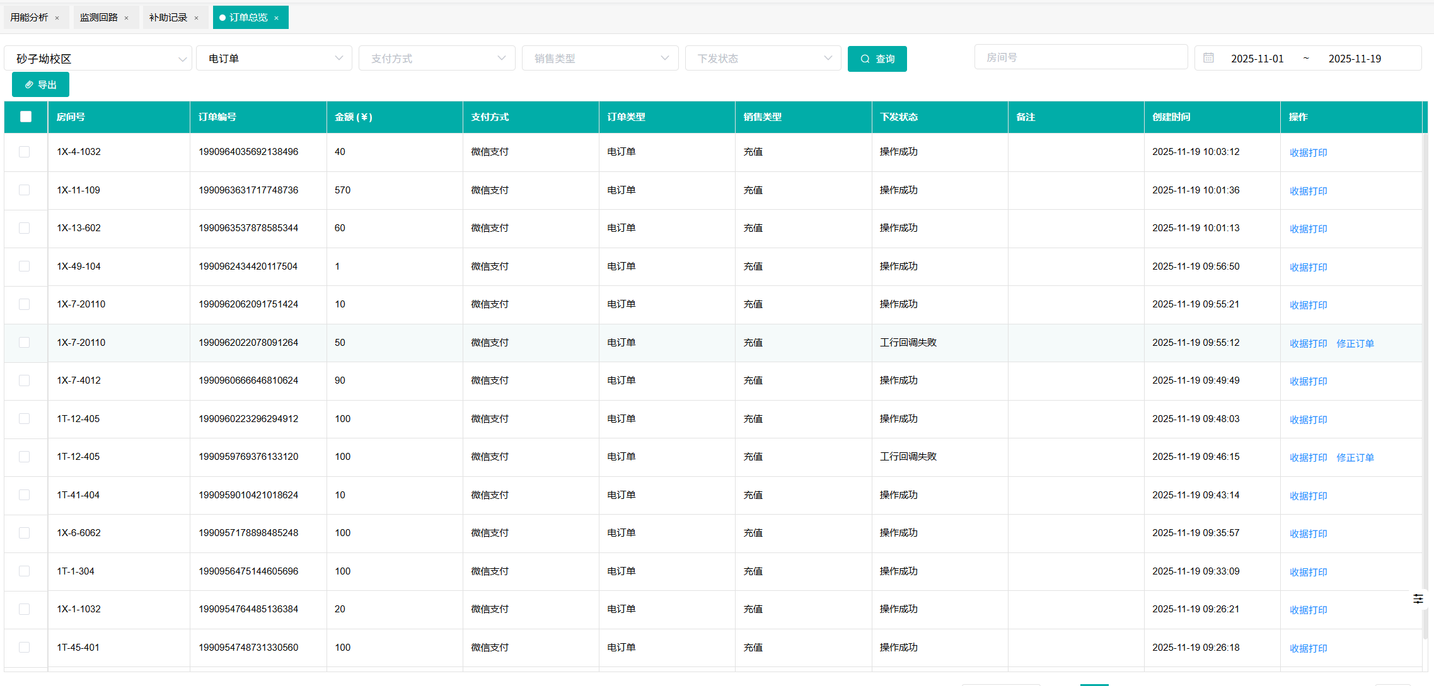The image size is (1434, 686).
Task: Expand the 砂子坳校区 campus dropdown
Action: (98, 59)
